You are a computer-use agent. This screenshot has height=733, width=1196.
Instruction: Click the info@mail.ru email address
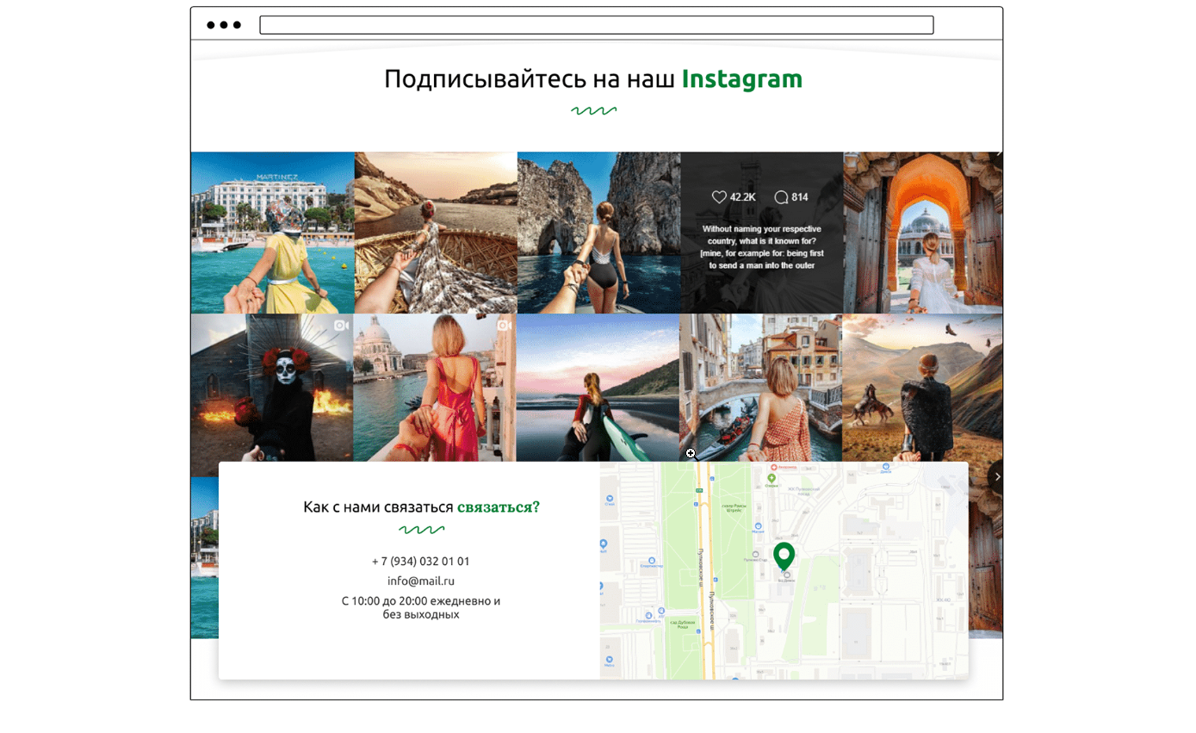(420, 581)
